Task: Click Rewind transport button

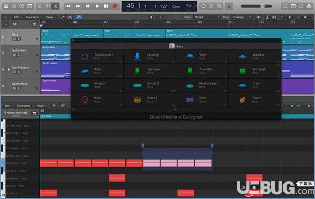Action: point(68,6)
